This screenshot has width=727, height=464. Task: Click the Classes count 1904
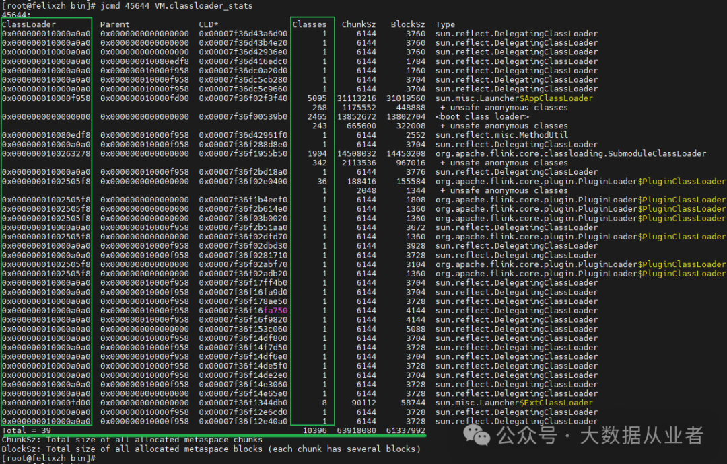point(317,153)
